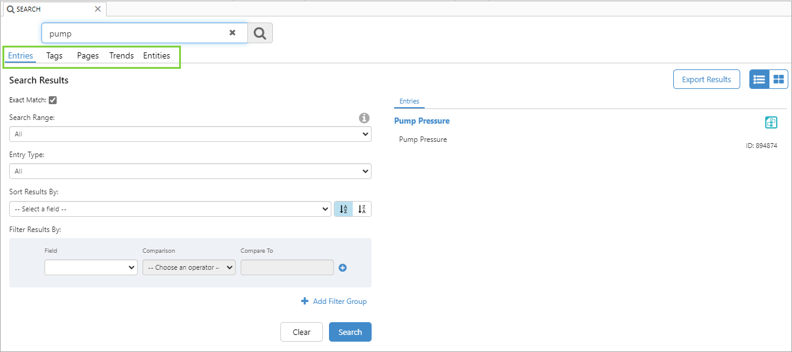792x352 pixels.
Task: Click the Export Results button
Action: [x=706, y=79]
